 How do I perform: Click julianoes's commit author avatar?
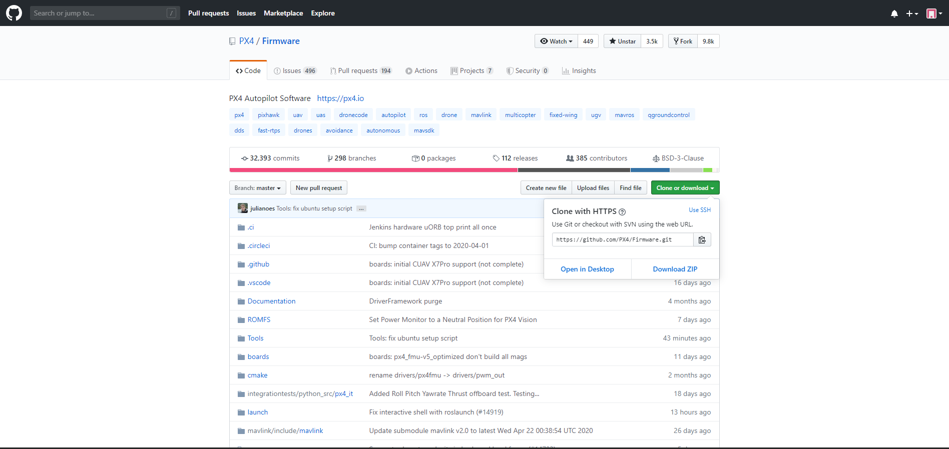pos(243,208)
